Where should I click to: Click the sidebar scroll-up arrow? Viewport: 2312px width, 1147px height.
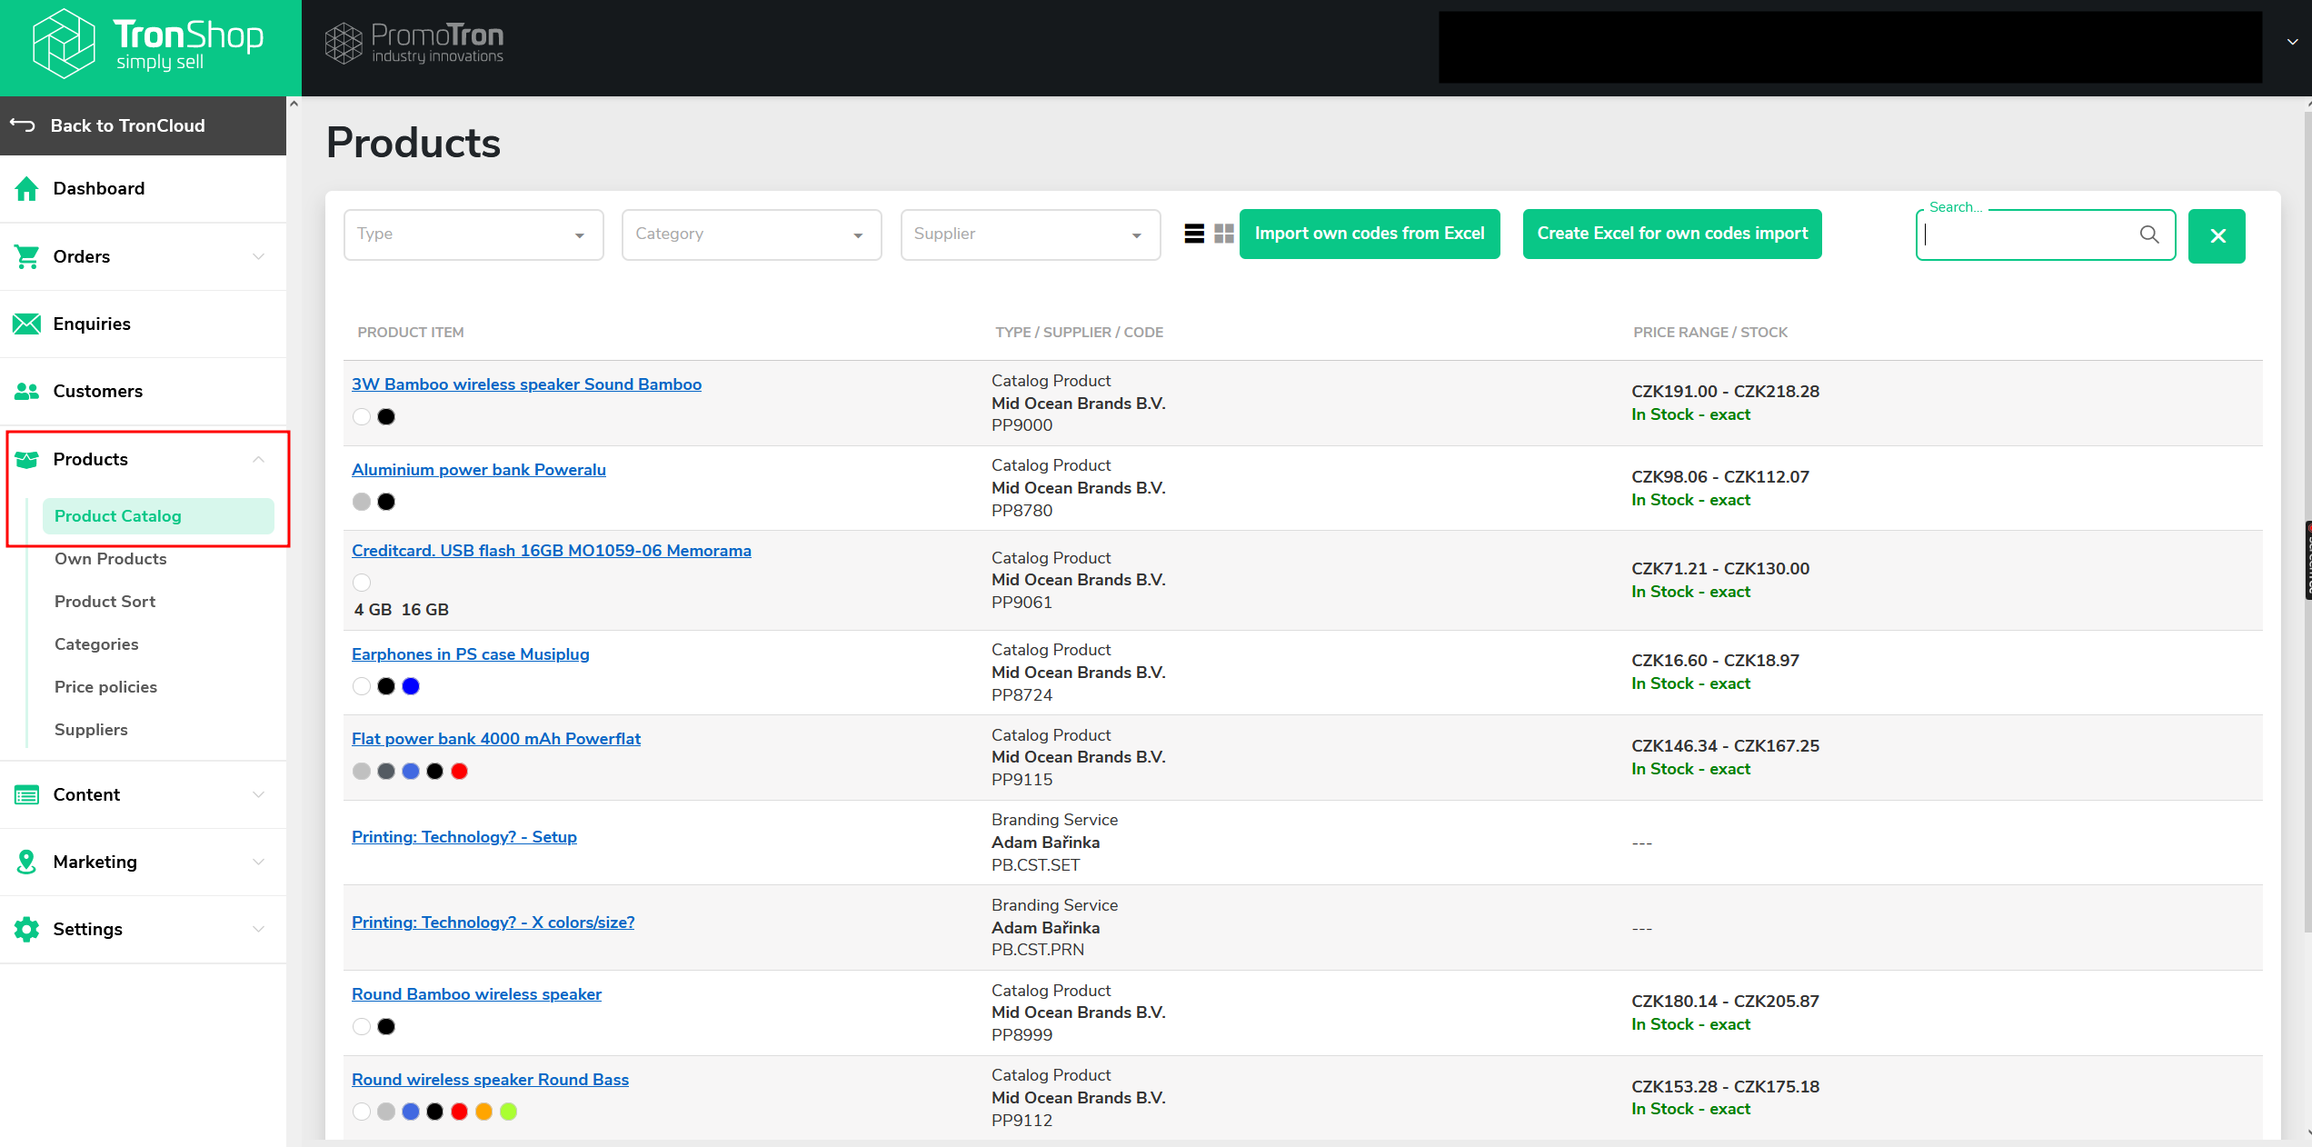pyautogui.click(x=294, y=104)
